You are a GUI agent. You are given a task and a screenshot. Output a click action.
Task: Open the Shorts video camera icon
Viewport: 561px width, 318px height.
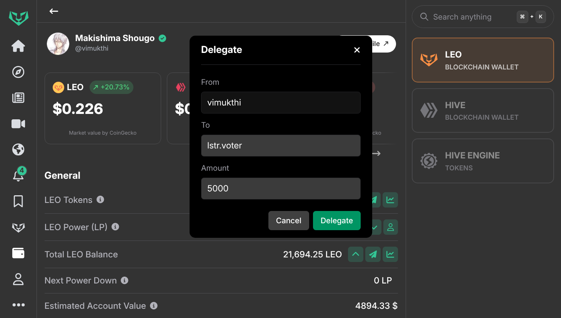pos(18,124)
